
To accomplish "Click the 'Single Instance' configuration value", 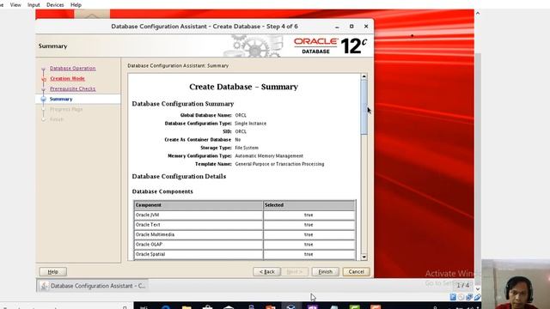I will [x=250, y=124].
